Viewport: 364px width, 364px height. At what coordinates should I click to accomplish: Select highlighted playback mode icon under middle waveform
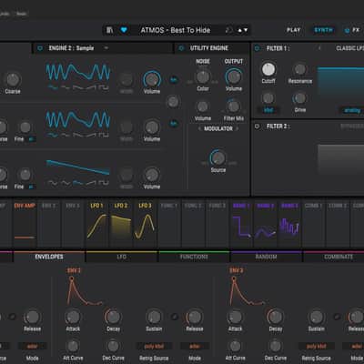(53, 135)
